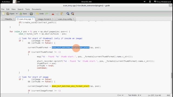This screenshot has height=97, width=173.
Task: Switch to the image_format.h tab
Action: pyautogui.click(x=44, y=19)
